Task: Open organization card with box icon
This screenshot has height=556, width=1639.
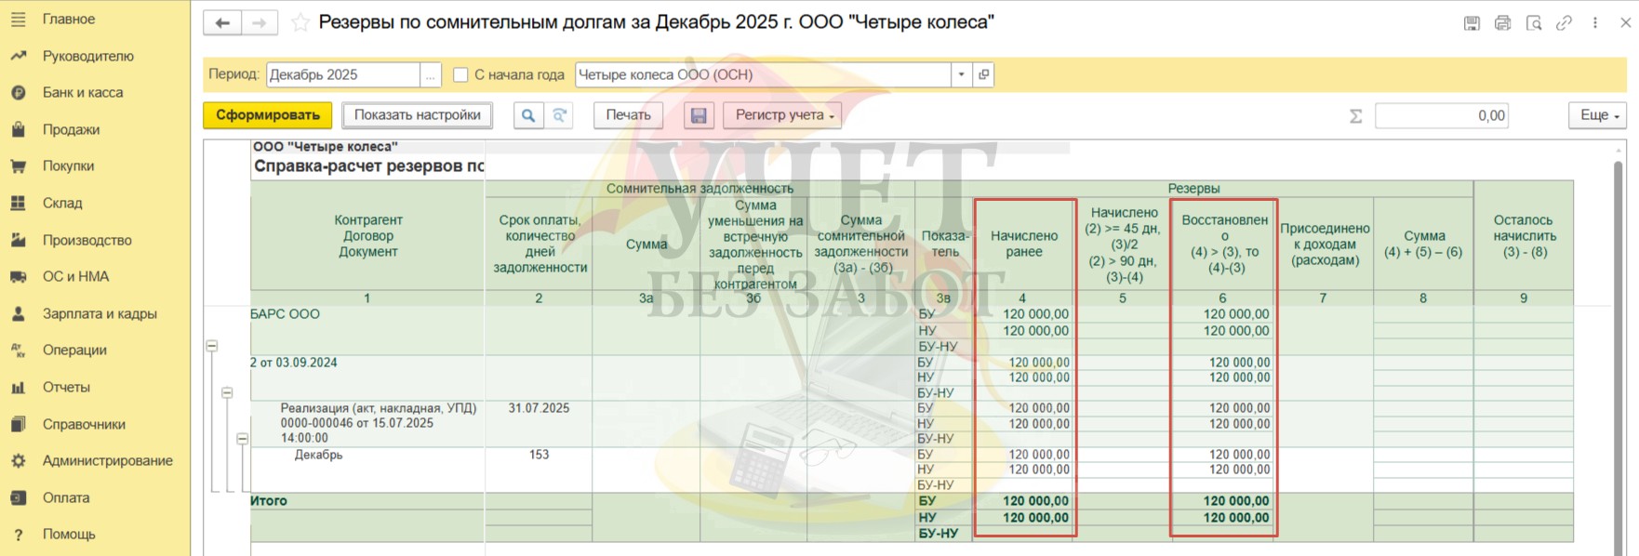Action: coord(983,74)
